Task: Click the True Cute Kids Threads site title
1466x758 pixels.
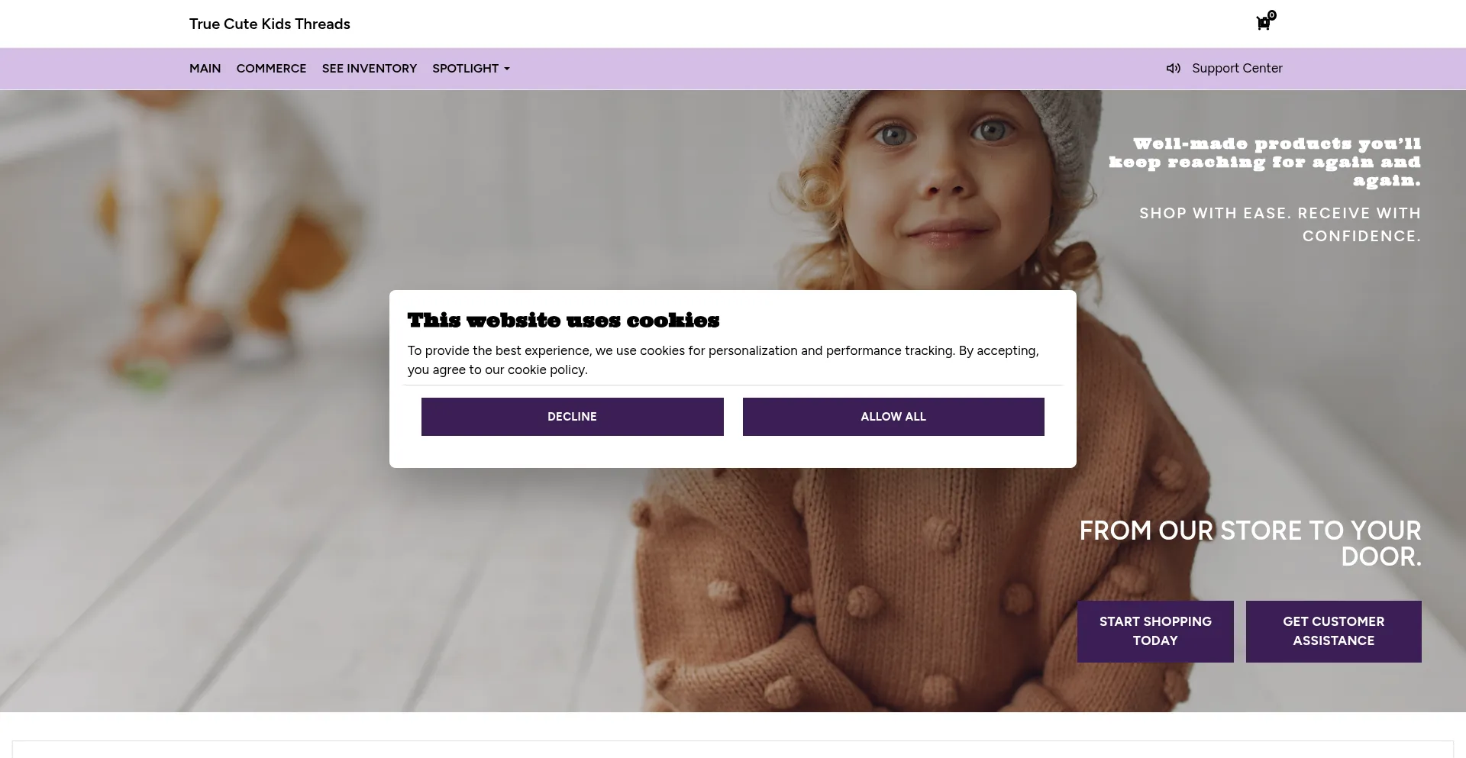Action: pos(270,24)
